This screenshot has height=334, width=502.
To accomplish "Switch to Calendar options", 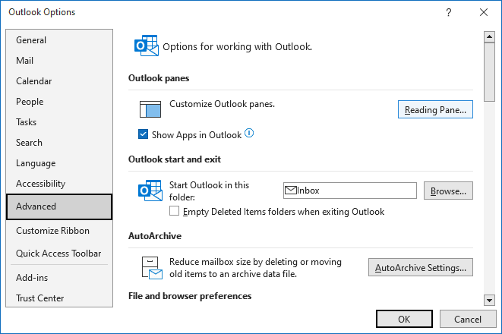I will click(x=59, y=81).
